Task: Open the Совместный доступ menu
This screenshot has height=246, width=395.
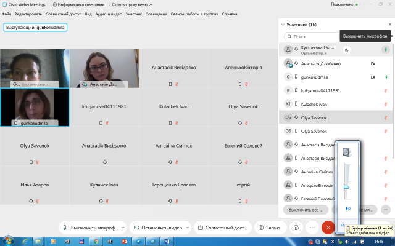Action: click(64, 14)
